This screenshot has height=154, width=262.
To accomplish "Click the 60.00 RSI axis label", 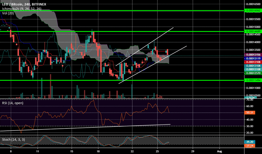I will click(250, 106).
